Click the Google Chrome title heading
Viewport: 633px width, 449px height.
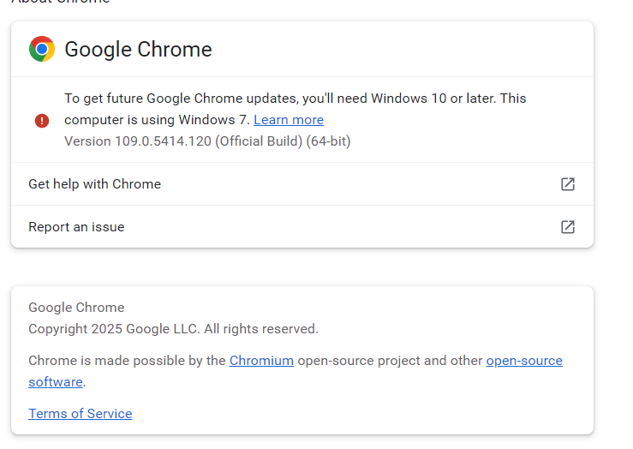[x=138, y=50]
